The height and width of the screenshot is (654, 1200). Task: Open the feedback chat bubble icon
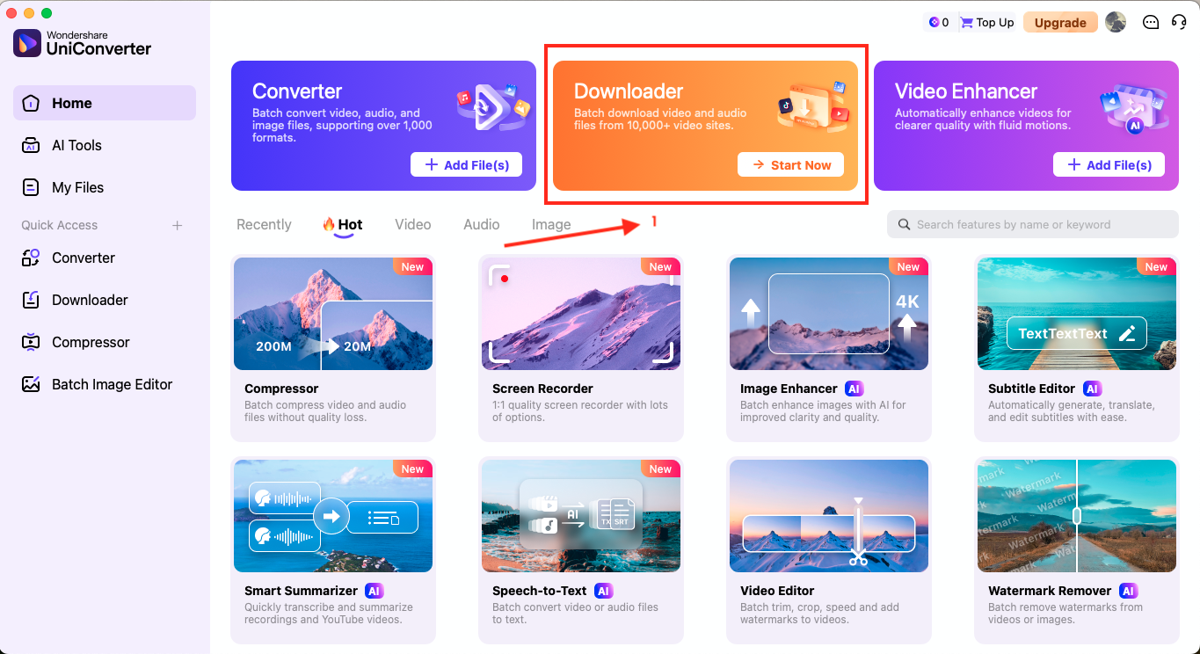(x=1151, y=22)
